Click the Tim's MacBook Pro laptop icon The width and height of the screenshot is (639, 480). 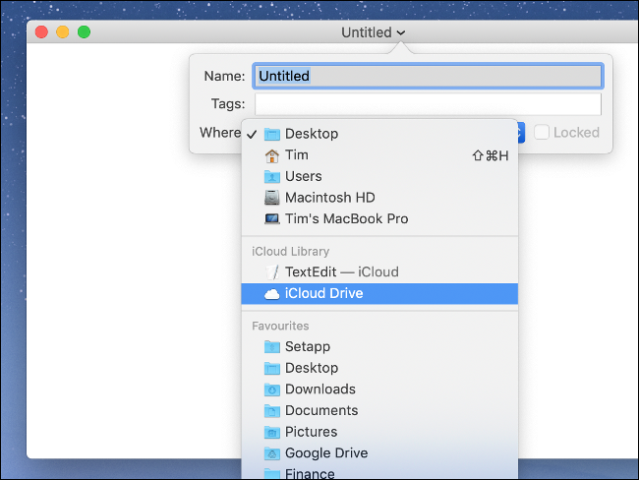(x=271, y=219)
